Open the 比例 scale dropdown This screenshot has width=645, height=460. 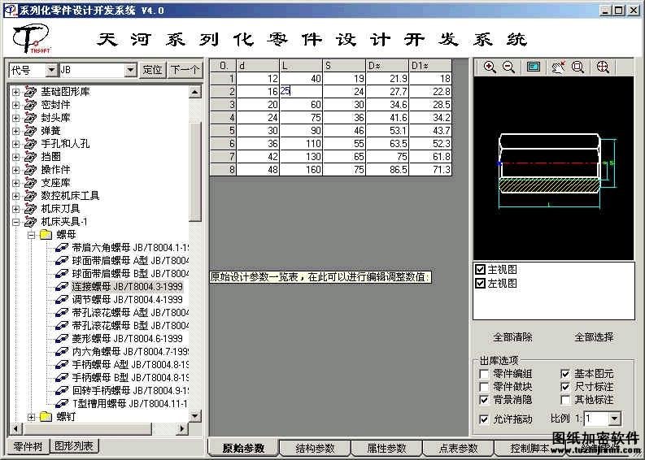click(x=615, y=419)
